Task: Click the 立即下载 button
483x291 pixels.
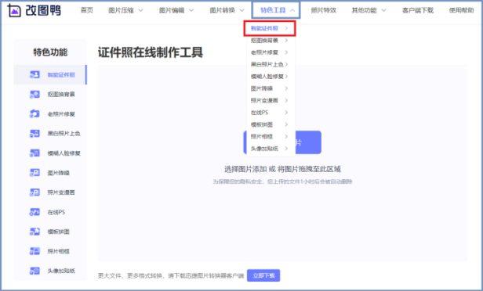Action: (263, 275)
